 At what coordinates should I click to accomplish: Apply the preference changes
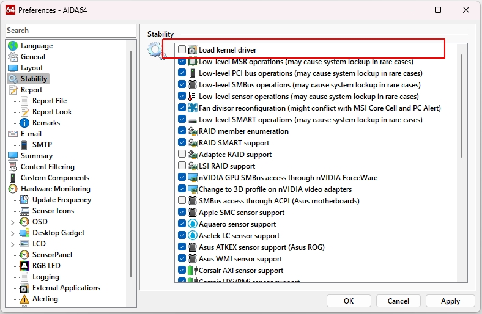pos(450,301)
